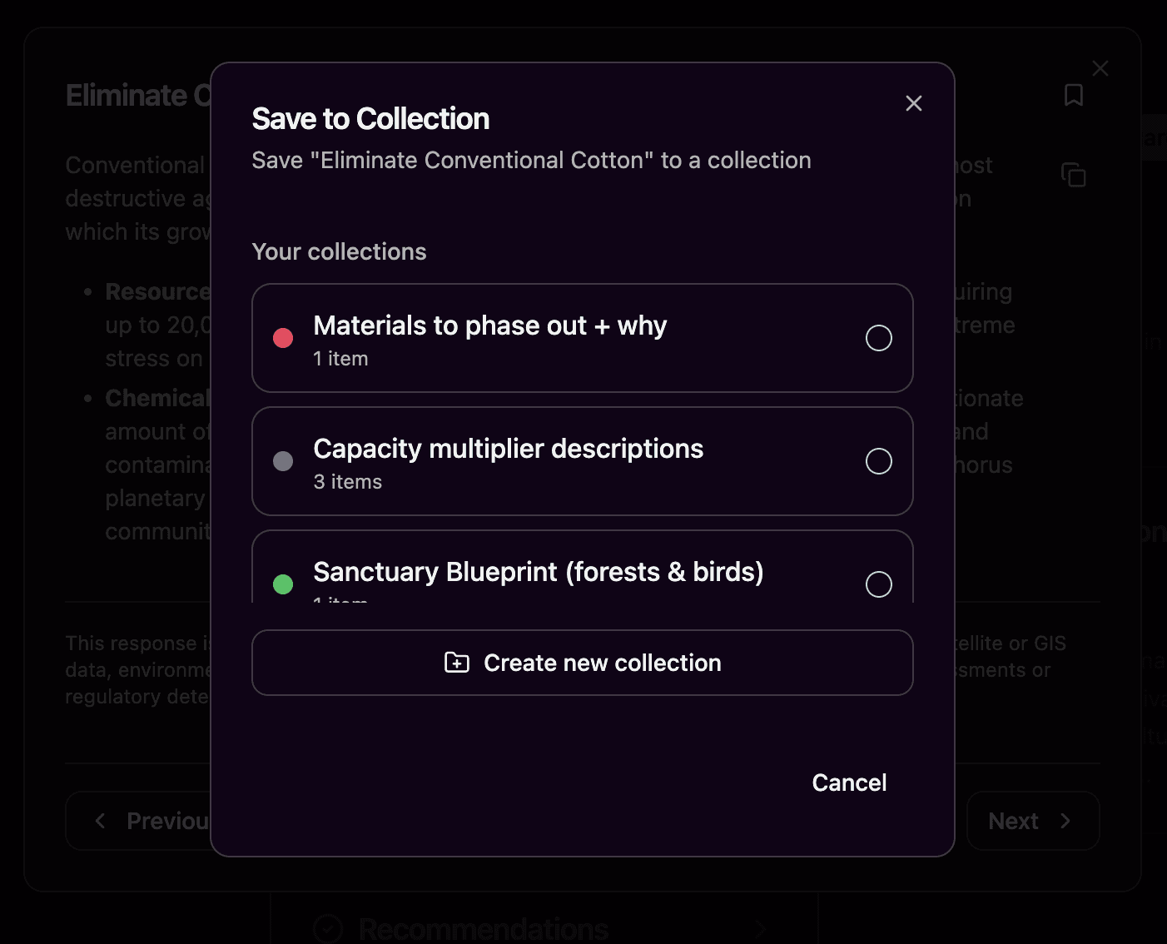This screenshot has width=1167, height=944.
Task: Click Create new collection button
Action: pos(583,663)
